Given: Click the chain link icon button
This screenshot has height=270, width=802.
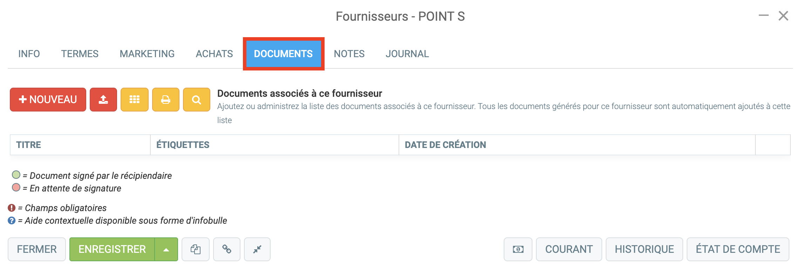Looking at the screenshot, I should [x=227, y=249].
